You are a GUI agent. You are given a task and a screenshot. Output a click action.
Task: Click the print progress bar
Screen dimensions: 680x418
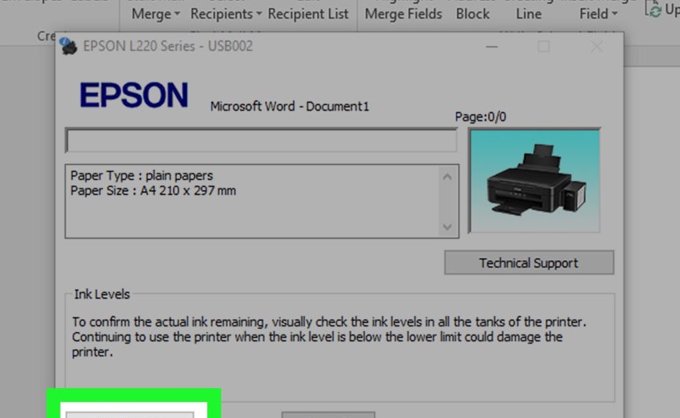click(261, 140)
